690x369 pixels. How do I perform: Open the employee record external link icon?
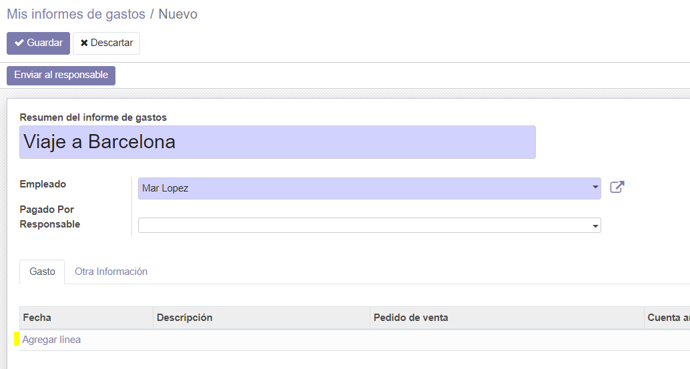(x=617, y=188)
